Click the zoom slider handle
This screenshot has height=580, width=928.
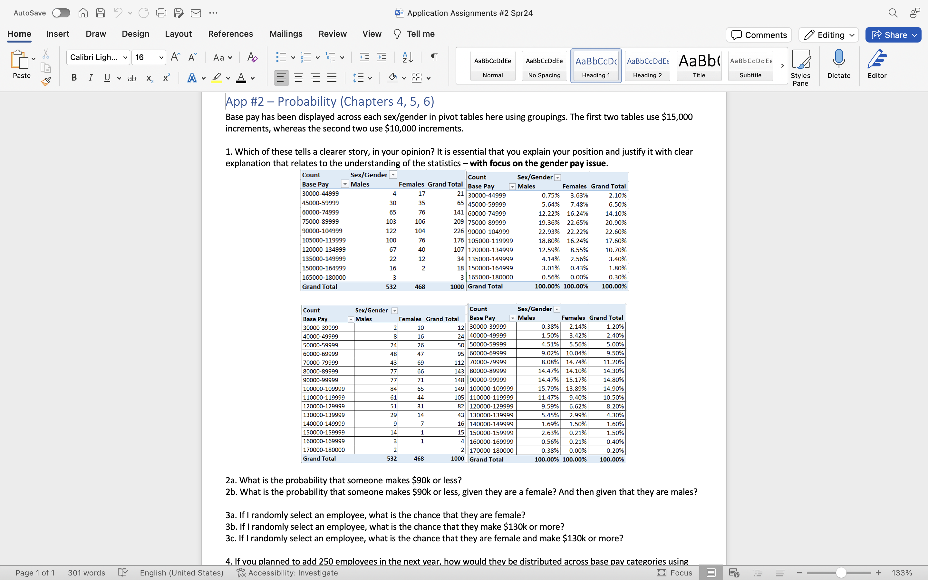click(x=841, y=573)
